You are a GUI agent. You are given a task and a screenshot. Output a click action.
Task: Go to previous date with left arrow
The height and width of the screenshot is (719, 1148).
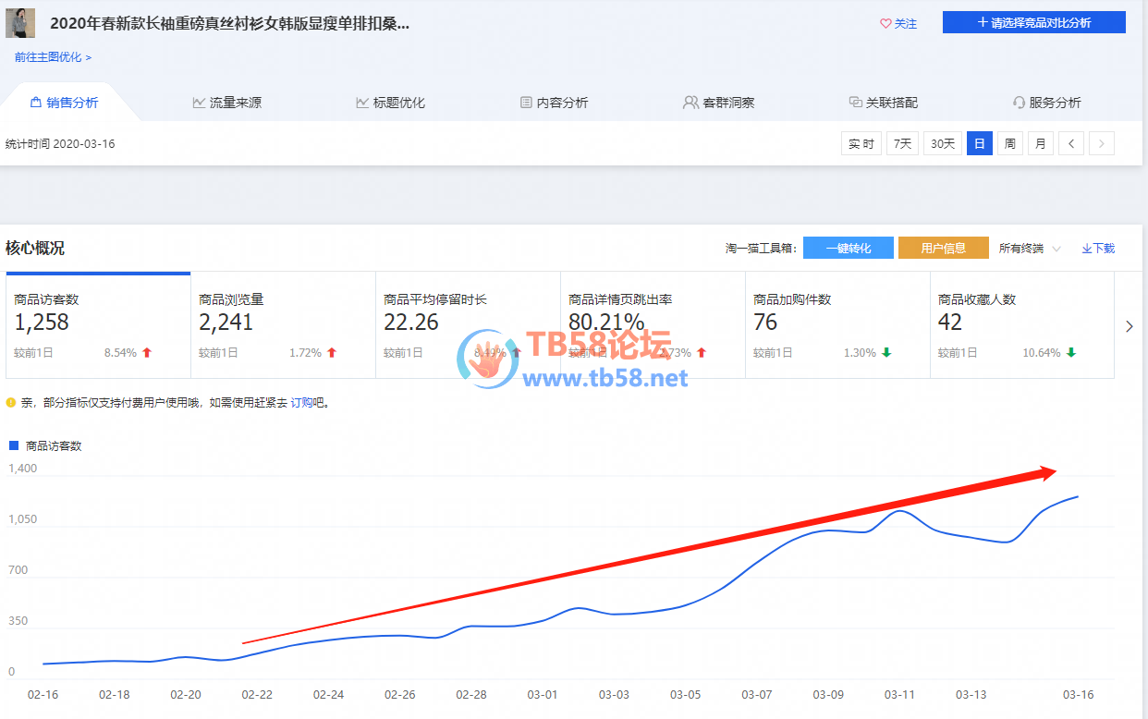coord(1070,144)
